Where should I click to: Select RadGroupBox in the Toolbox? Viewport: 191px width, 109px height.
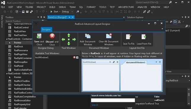(x=21, y=62)
